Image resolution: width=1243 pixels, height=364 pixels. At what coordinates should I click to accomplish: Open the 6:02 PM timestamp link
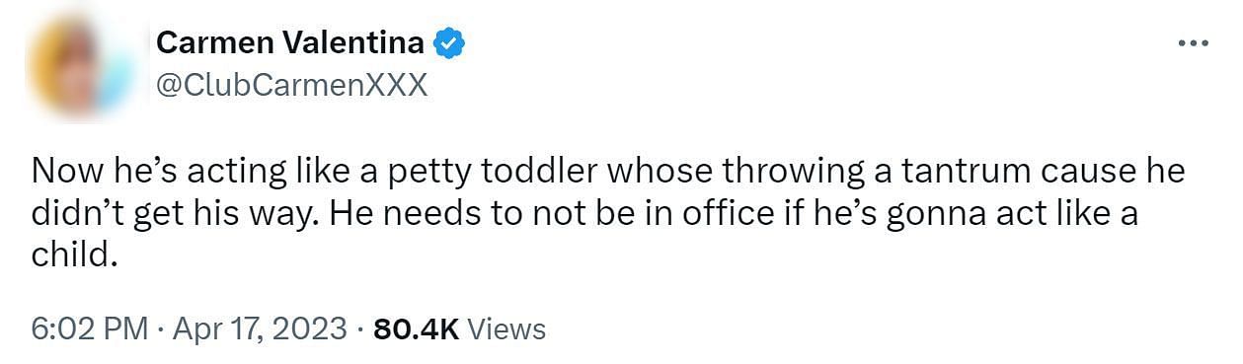click(x=89, y=328)
